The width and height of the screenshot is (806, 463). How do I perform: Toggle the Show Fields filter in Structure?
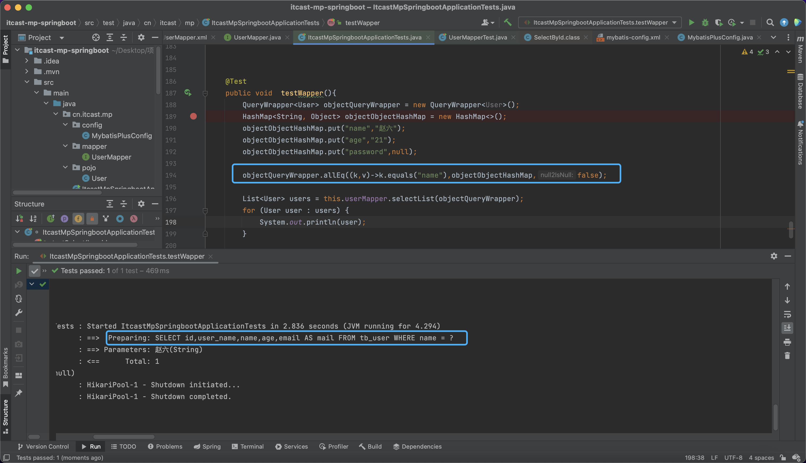click(x=78, y=218)
